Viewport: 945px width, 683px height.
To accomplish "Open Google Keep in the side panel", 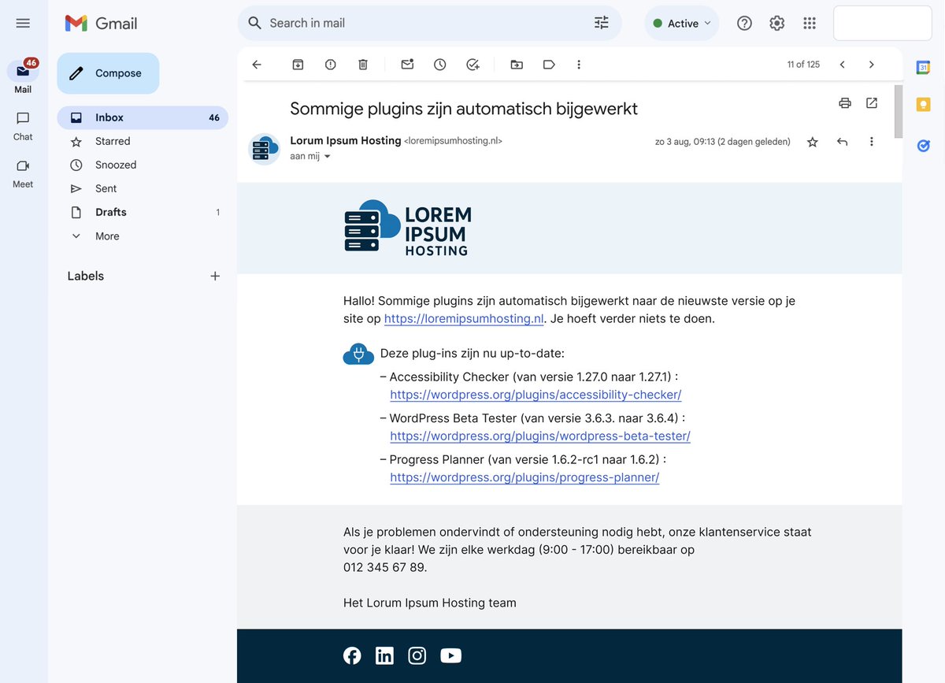I will click(923, 104).
